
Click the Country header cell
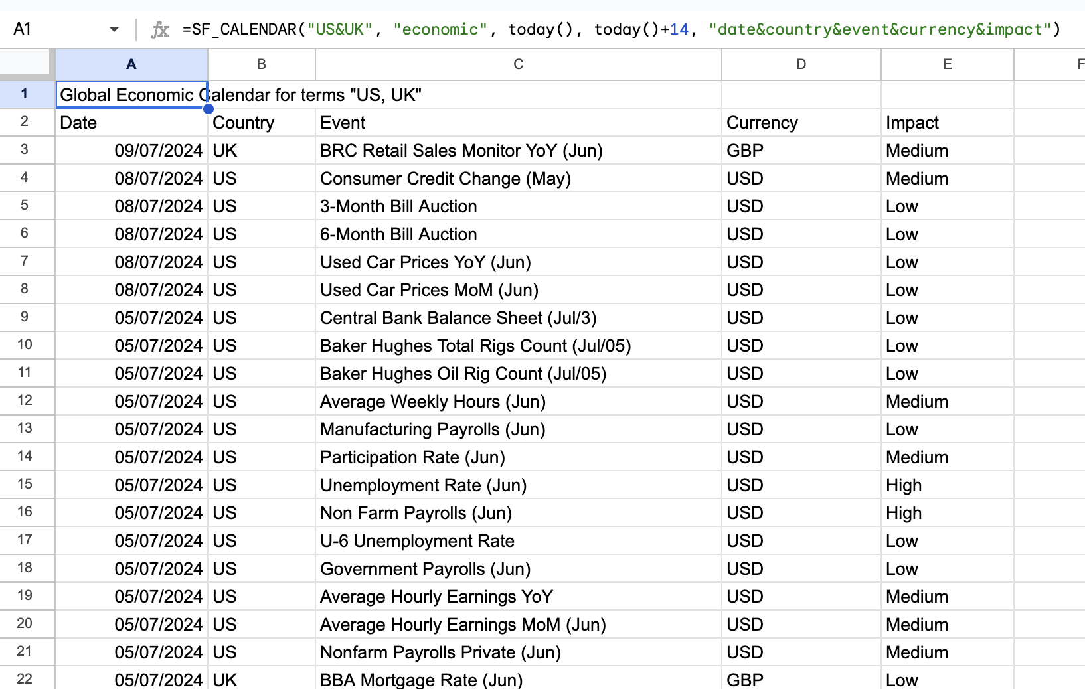coord(262,123)
